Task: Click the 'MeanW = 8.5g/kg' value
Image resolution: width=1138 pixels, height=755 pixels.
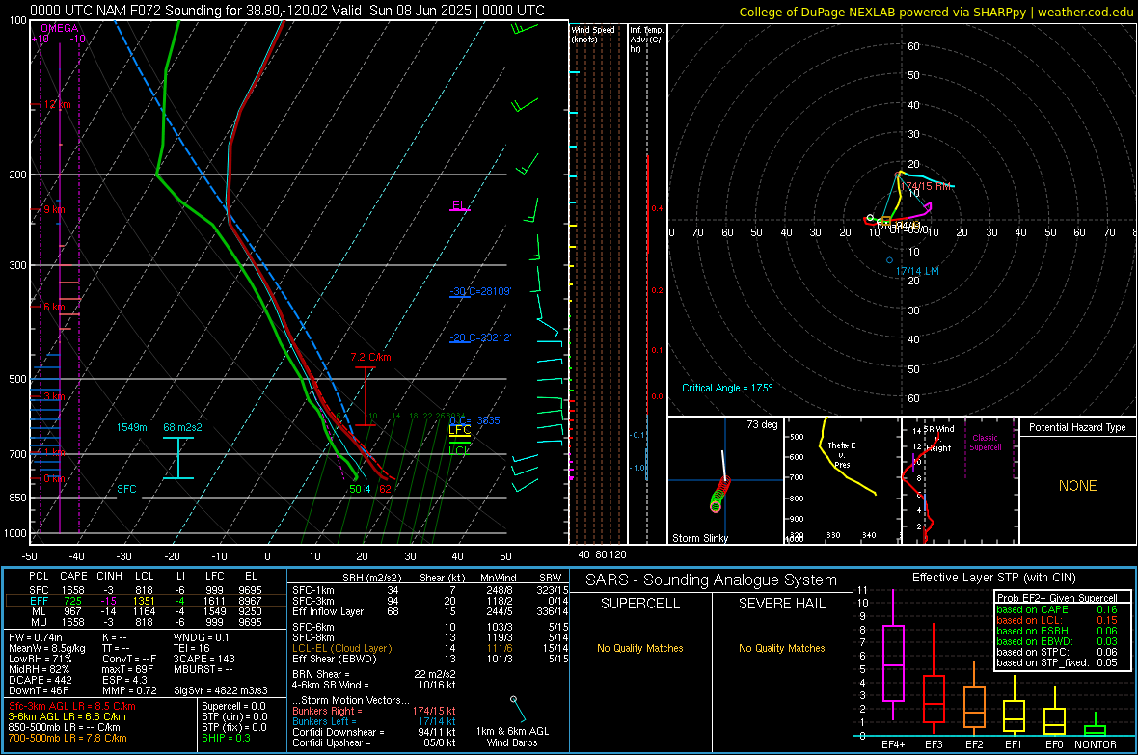Action: (x=47, y=648)
